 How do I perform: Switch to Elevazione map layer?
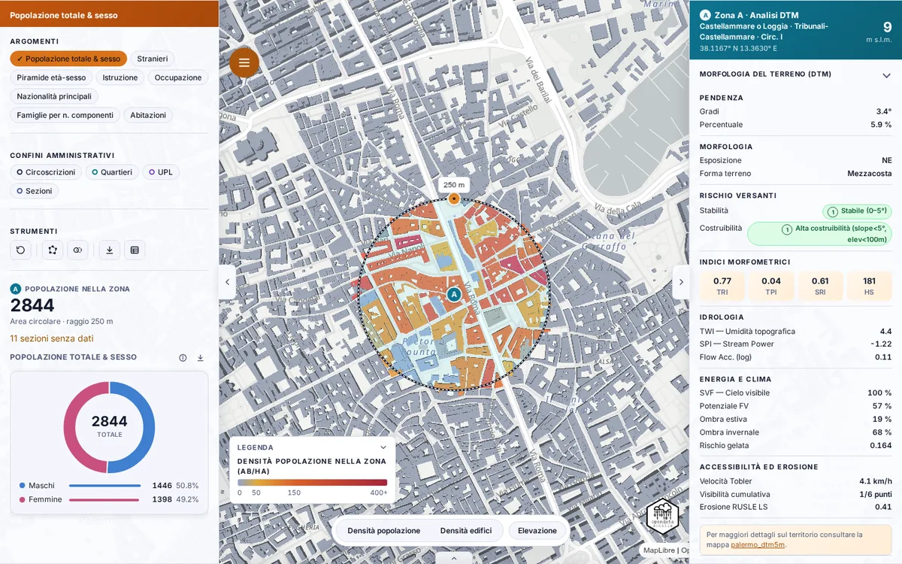pos(537,530)
